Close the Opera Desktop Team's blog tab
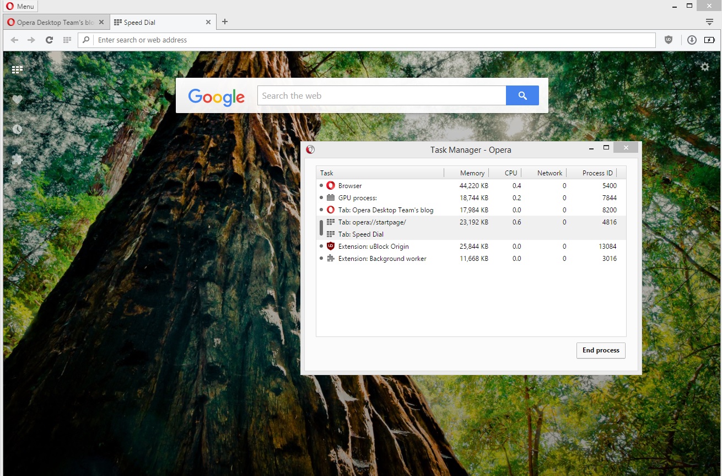Viewport: 722px width, 476px height. pos(101,23)
